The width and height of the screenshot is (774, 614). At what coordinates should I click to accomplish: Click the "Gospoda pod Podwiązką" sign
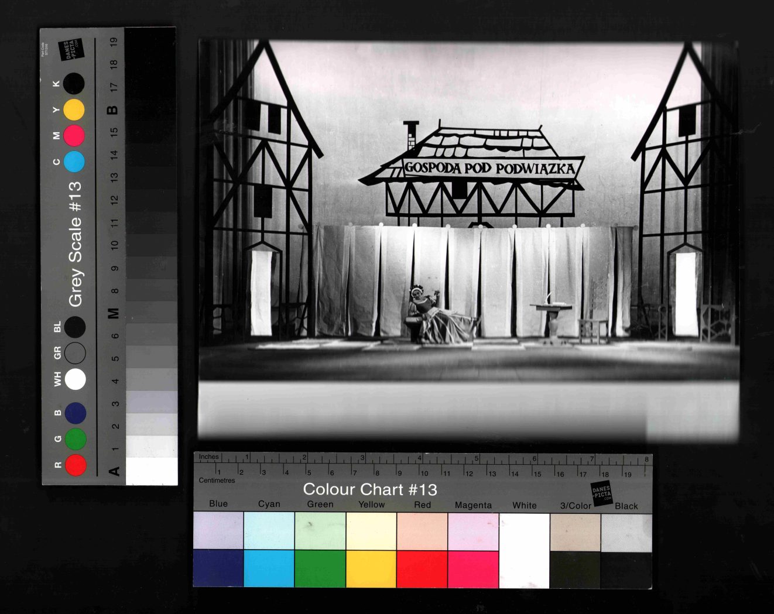[x=489, y=168]
